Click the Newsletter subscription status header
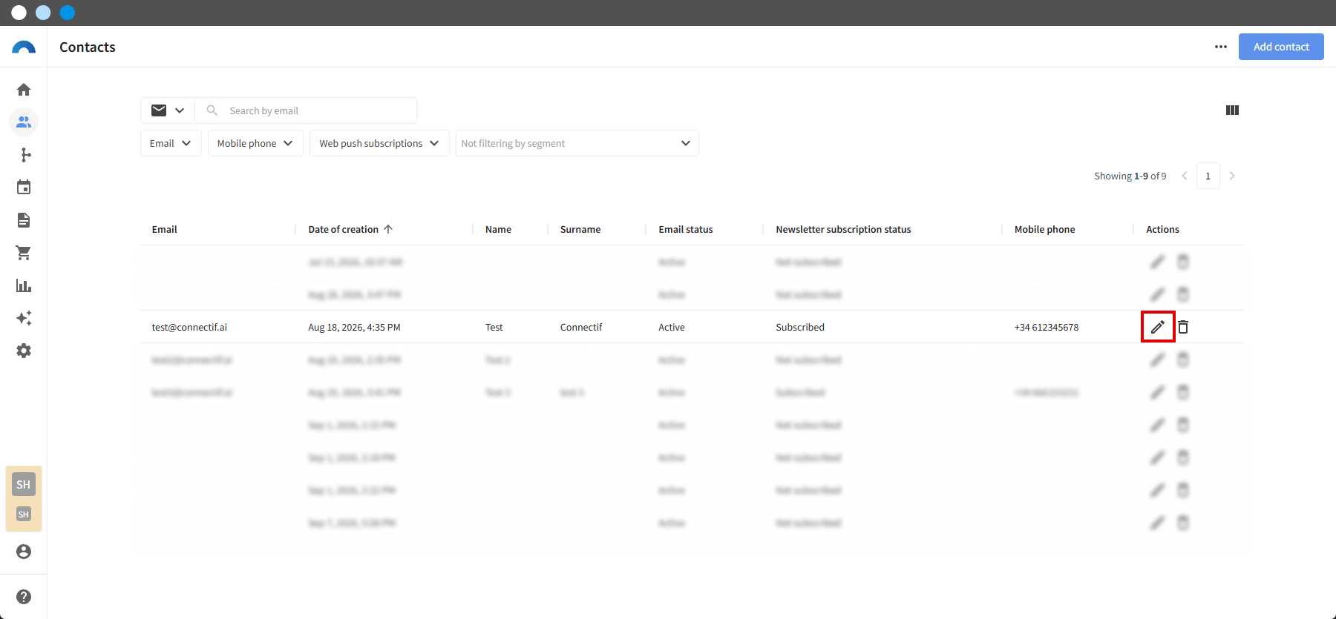1336x619 pixels. (843, 229)
